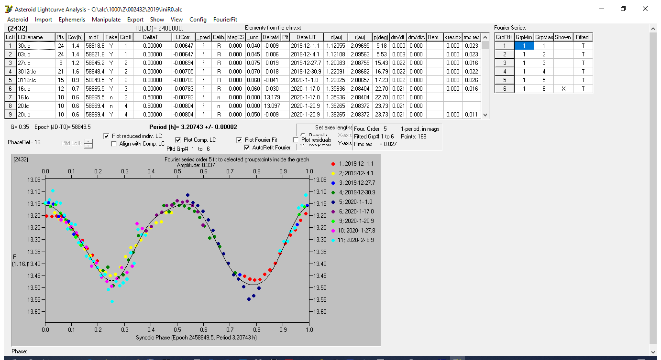This screenshot has width=661, height=360.
Task: Click the Pltd Lc# stepper control
Action: click(88, 143)
